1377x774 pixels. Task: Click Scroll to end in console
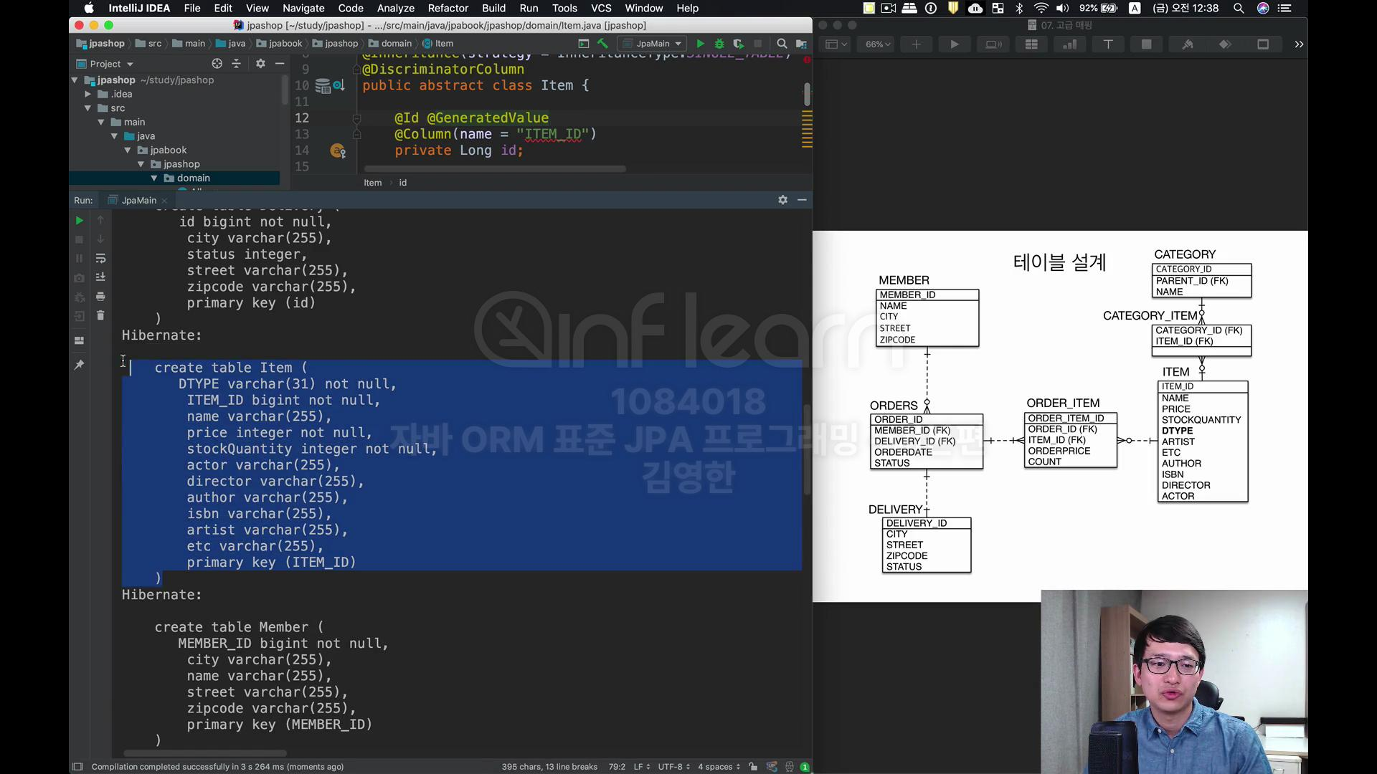coord(100,277)
